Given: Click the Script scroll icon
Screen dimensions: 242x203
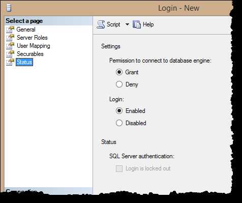Looking at the screenshot, I should pos(101,24).
